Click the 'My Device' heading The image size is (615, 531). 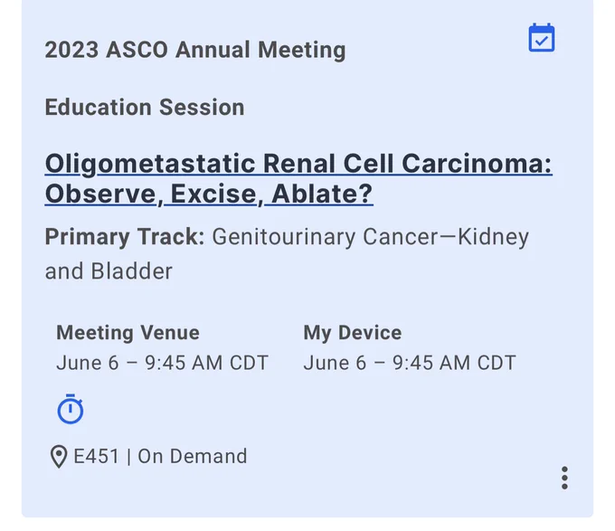click(353, 333)
